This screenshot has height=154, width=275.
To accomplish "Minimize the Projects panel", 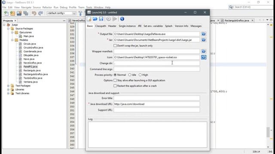I will (x=64, y=21).
